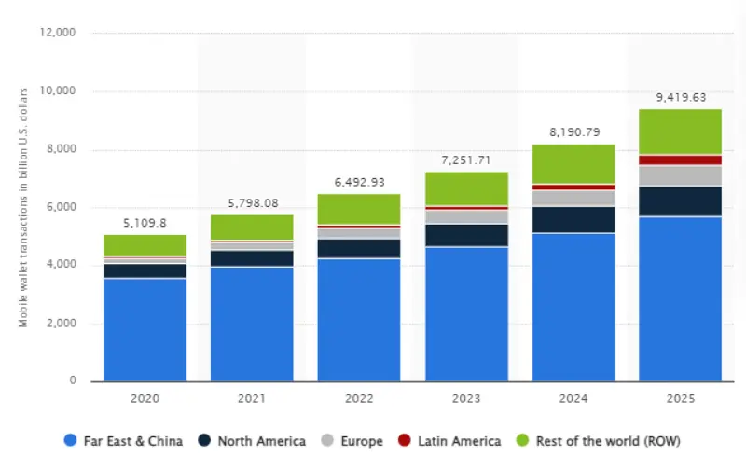Select the 2023 x-axis year label

tap(466, 397)
